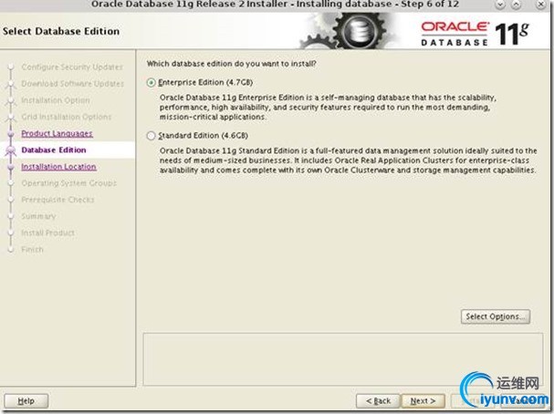Click the Enterprise Edition description text

coord(328,107)
